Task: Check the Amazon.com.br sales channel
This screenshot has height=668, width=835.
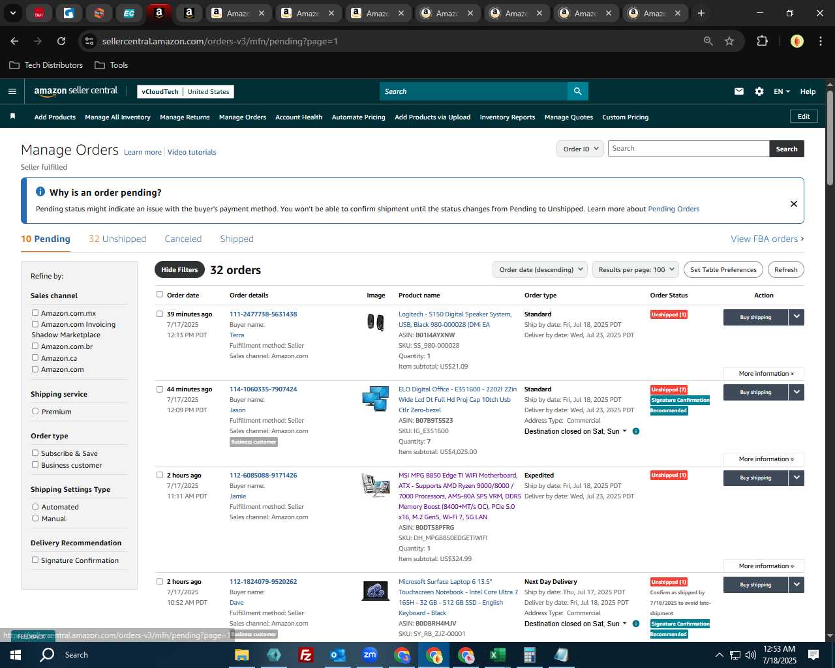Action: coord(35,346)
